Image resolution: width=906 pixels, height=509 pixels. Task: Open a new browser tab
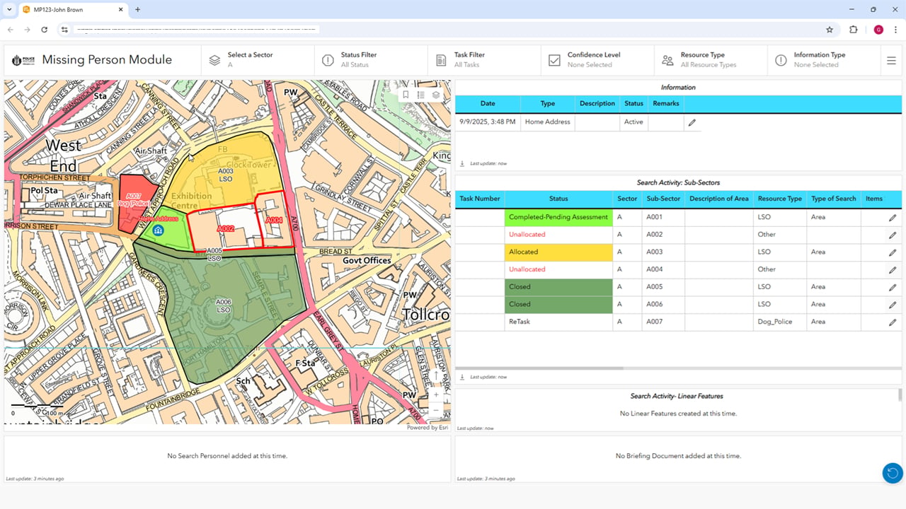pos(137,10)
